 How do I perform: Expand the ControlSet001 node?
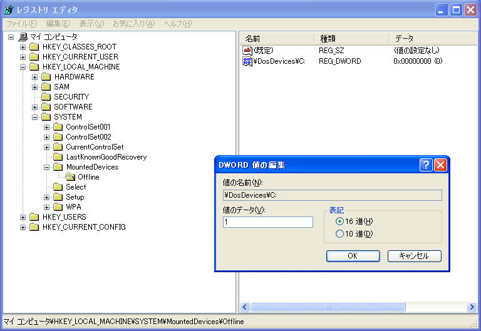click(46, 127)
